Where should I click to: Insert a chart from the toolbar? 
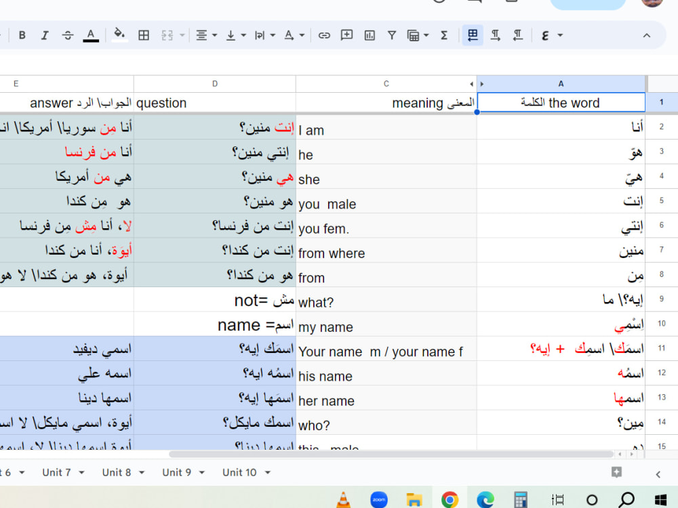[x=370, y=35]
